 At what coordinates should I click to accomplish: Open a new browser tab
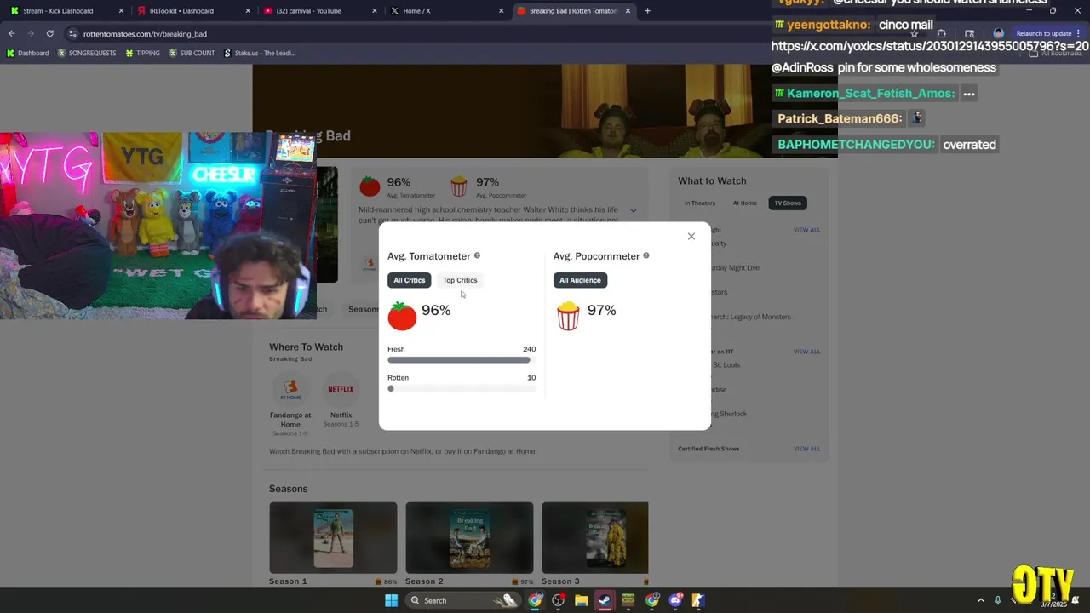pyautogui.click(x=647, y=11)
